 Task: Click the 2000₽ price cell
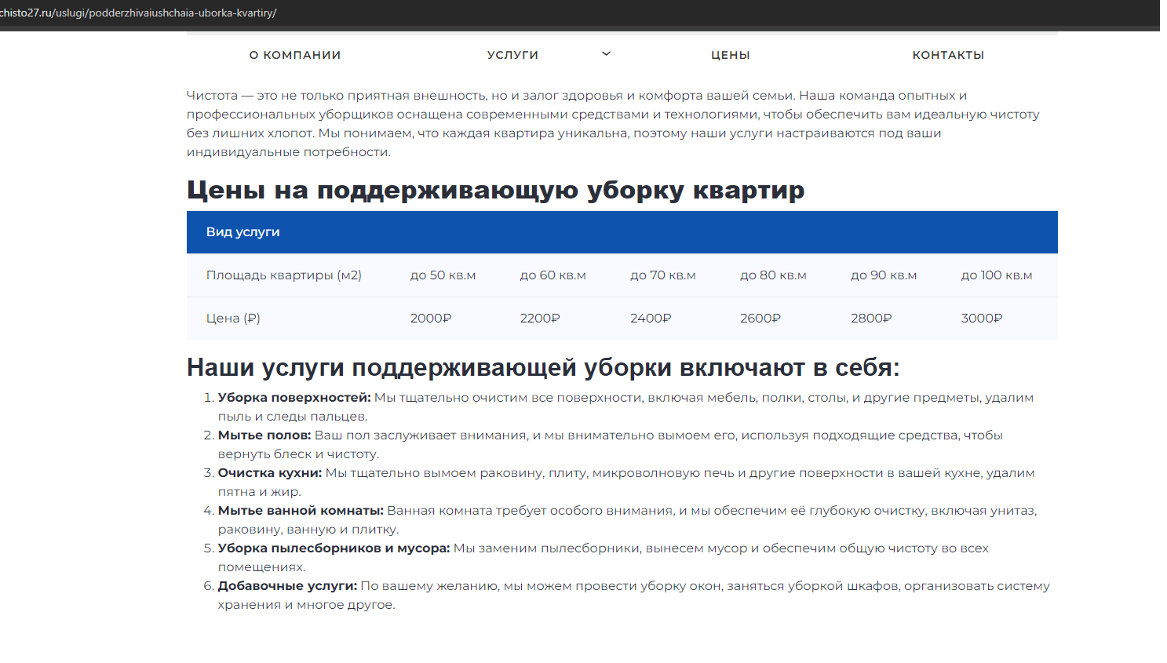431,319
